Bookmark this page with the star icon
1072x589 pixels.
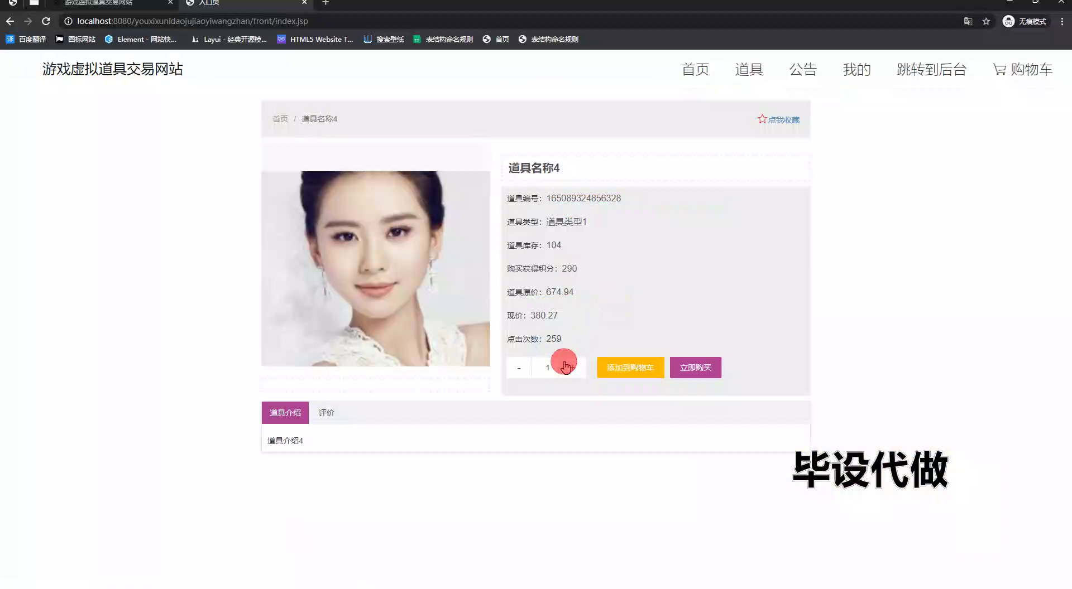coord(986,21)
